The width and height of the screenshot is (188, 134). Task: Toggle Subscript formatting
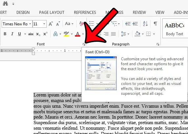[x=38, y=34]
